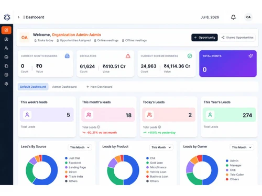Click the 61,624 defaulters count
Screen dimensions: 262x196
(88, 66)
